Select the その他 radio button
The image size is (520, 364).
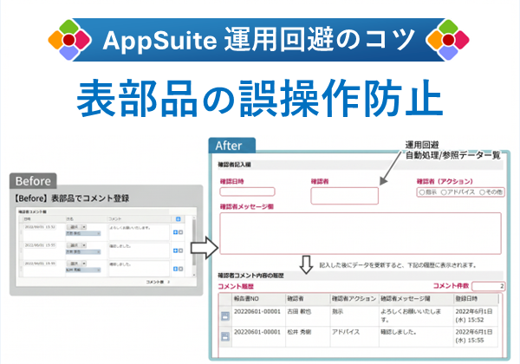(x=483, y=192)
